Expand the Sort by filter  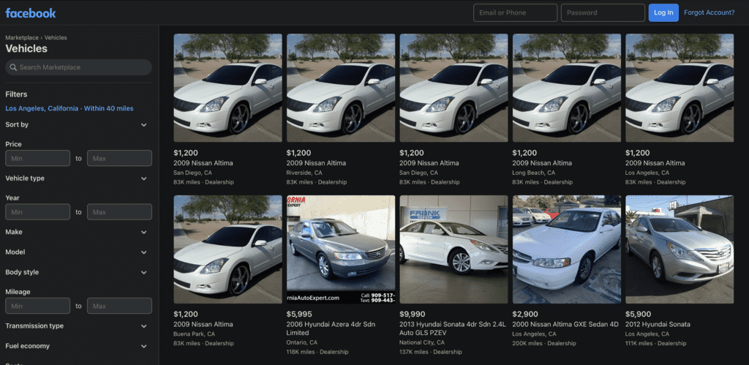144,125
